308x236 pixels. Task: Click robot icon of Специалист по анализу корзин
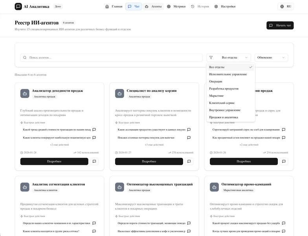pyautogui.click(x=119, y=94)
